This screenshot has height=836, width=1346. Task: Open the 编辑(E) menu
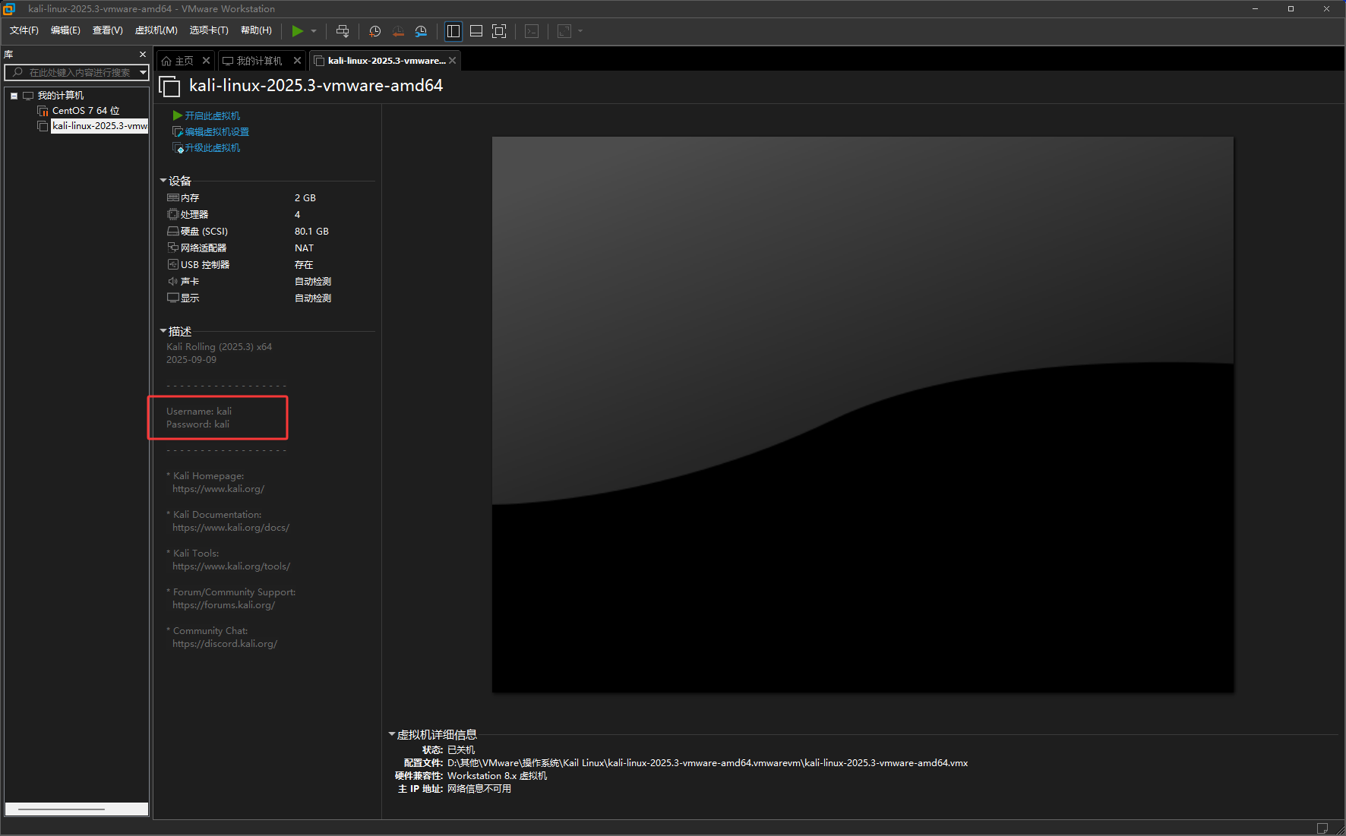click(x=65, y=30)
